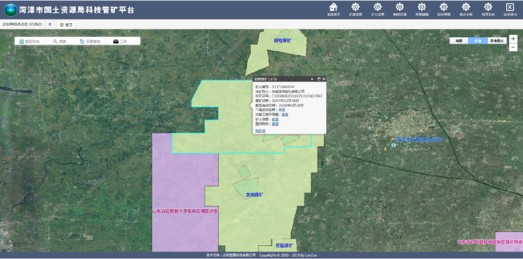Switch basemap to 影像叠加 mode
The width and height of the screenshot is (523, 259).
497,41
